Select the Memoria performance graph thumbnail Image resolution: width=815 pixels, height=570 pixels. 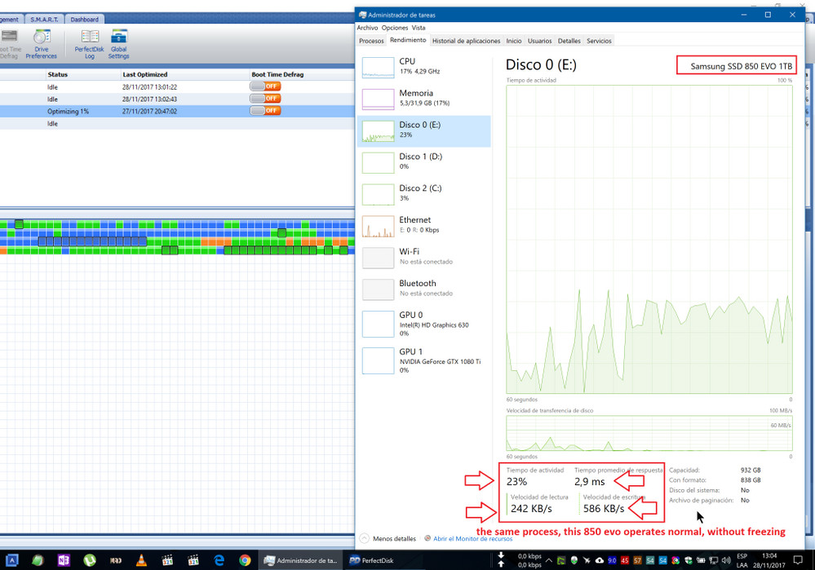[378, 99]
